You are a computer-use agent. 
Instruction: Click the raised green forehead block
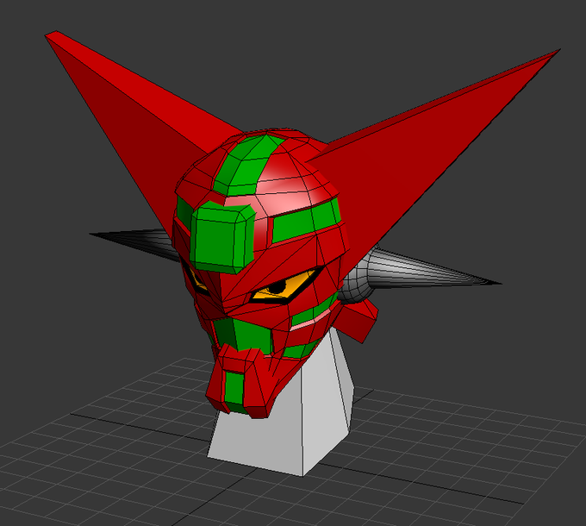[221, 239]
